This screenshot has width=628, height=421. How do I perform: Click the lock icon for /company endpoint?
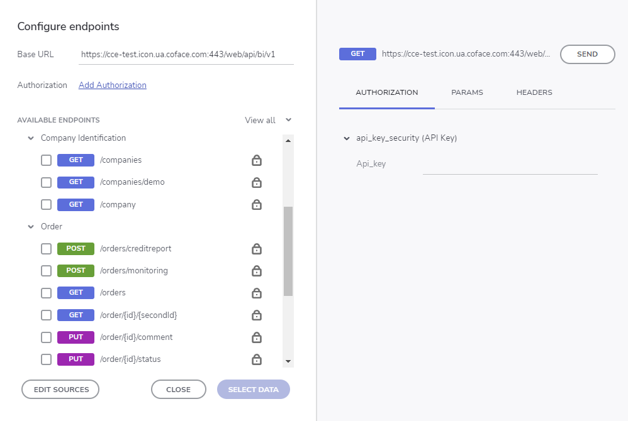(257, 204)
